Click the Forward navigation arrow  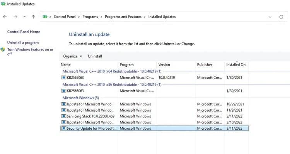point(15,17)
